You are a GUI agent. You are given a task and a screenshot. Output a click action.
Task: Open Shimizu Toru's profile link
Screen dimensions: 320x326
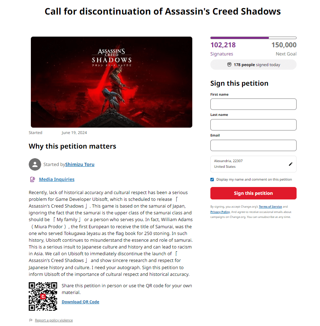80,165
